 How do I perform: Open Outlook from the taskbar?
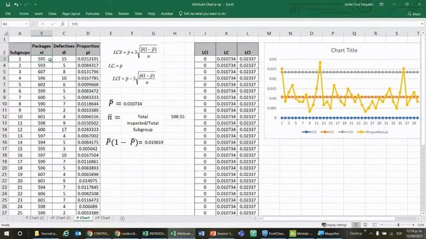(78, 233)
